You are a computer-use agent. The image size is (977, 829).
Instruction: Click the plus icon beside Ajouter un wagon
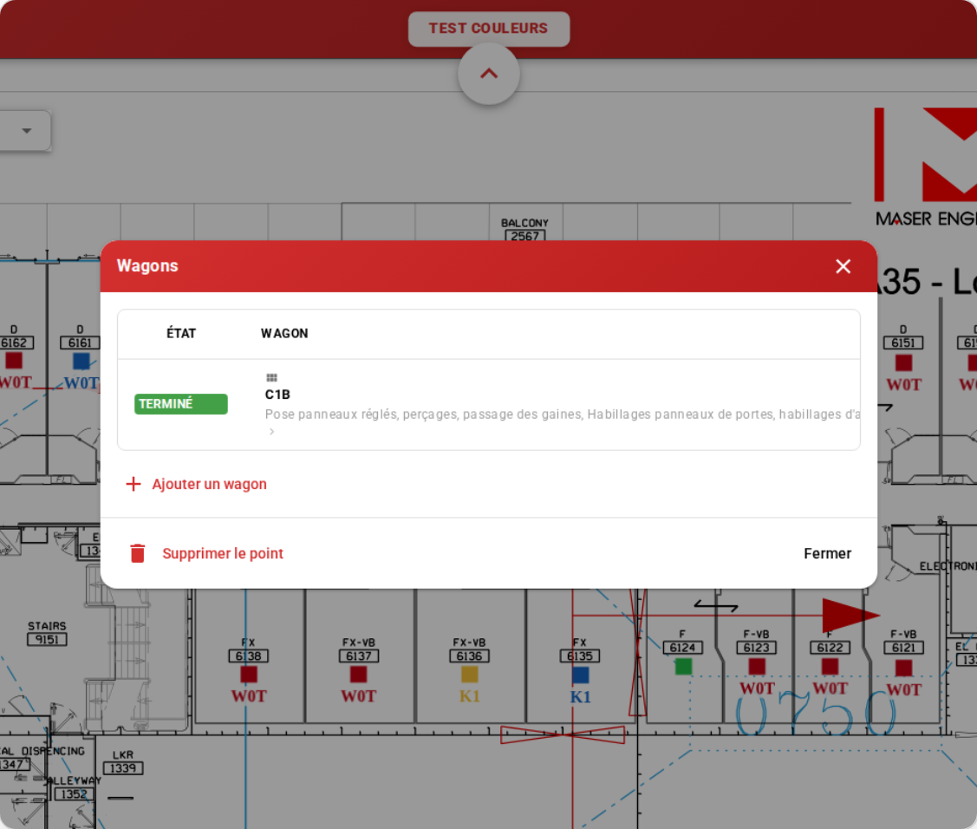pyautogui.click(x=134, y=485)
